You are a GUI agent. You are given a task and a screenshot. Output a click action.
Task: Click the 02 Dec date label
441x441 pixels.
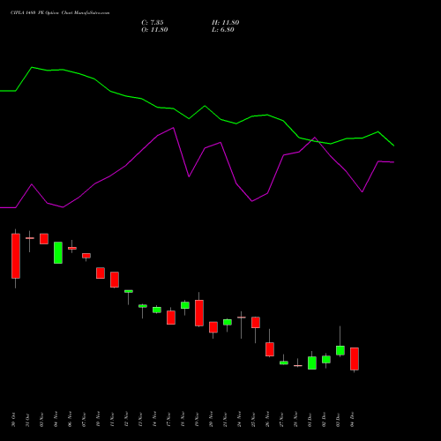(324, 420)
